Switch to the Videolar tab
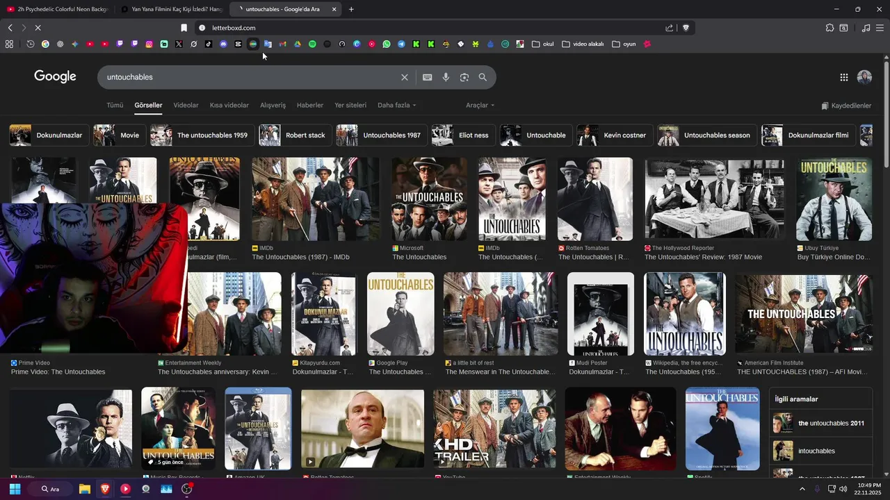This screenshot has height=500, width=890. (x=186, y=106)
